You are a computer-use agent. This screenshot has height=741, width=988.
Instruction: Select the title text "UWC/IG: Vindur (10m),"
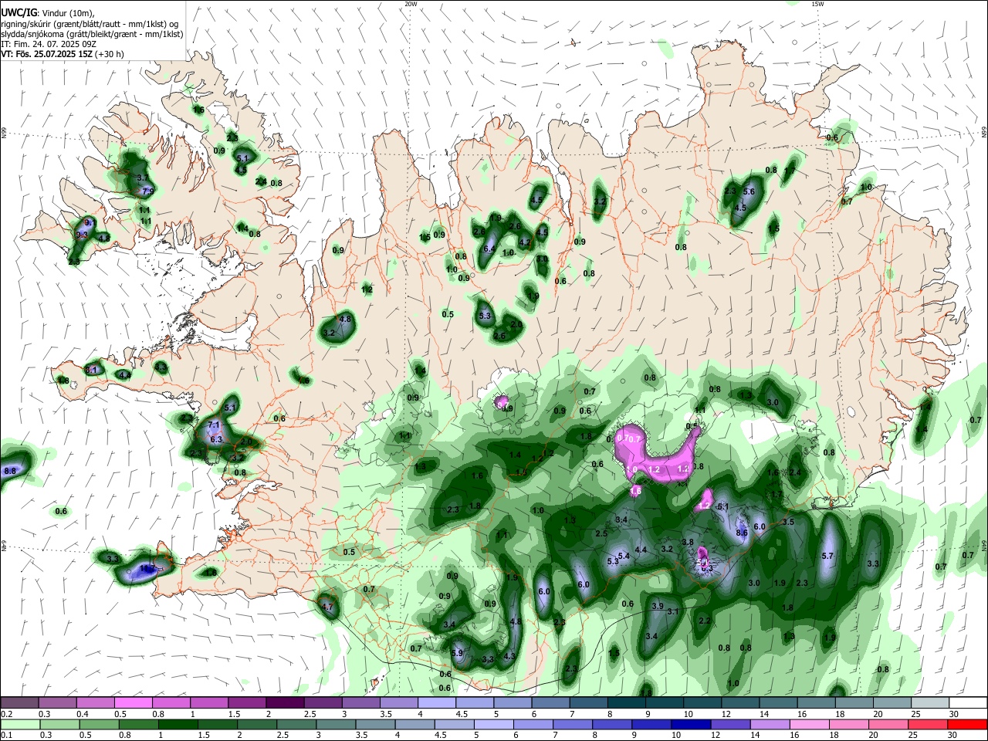[47, 13]
